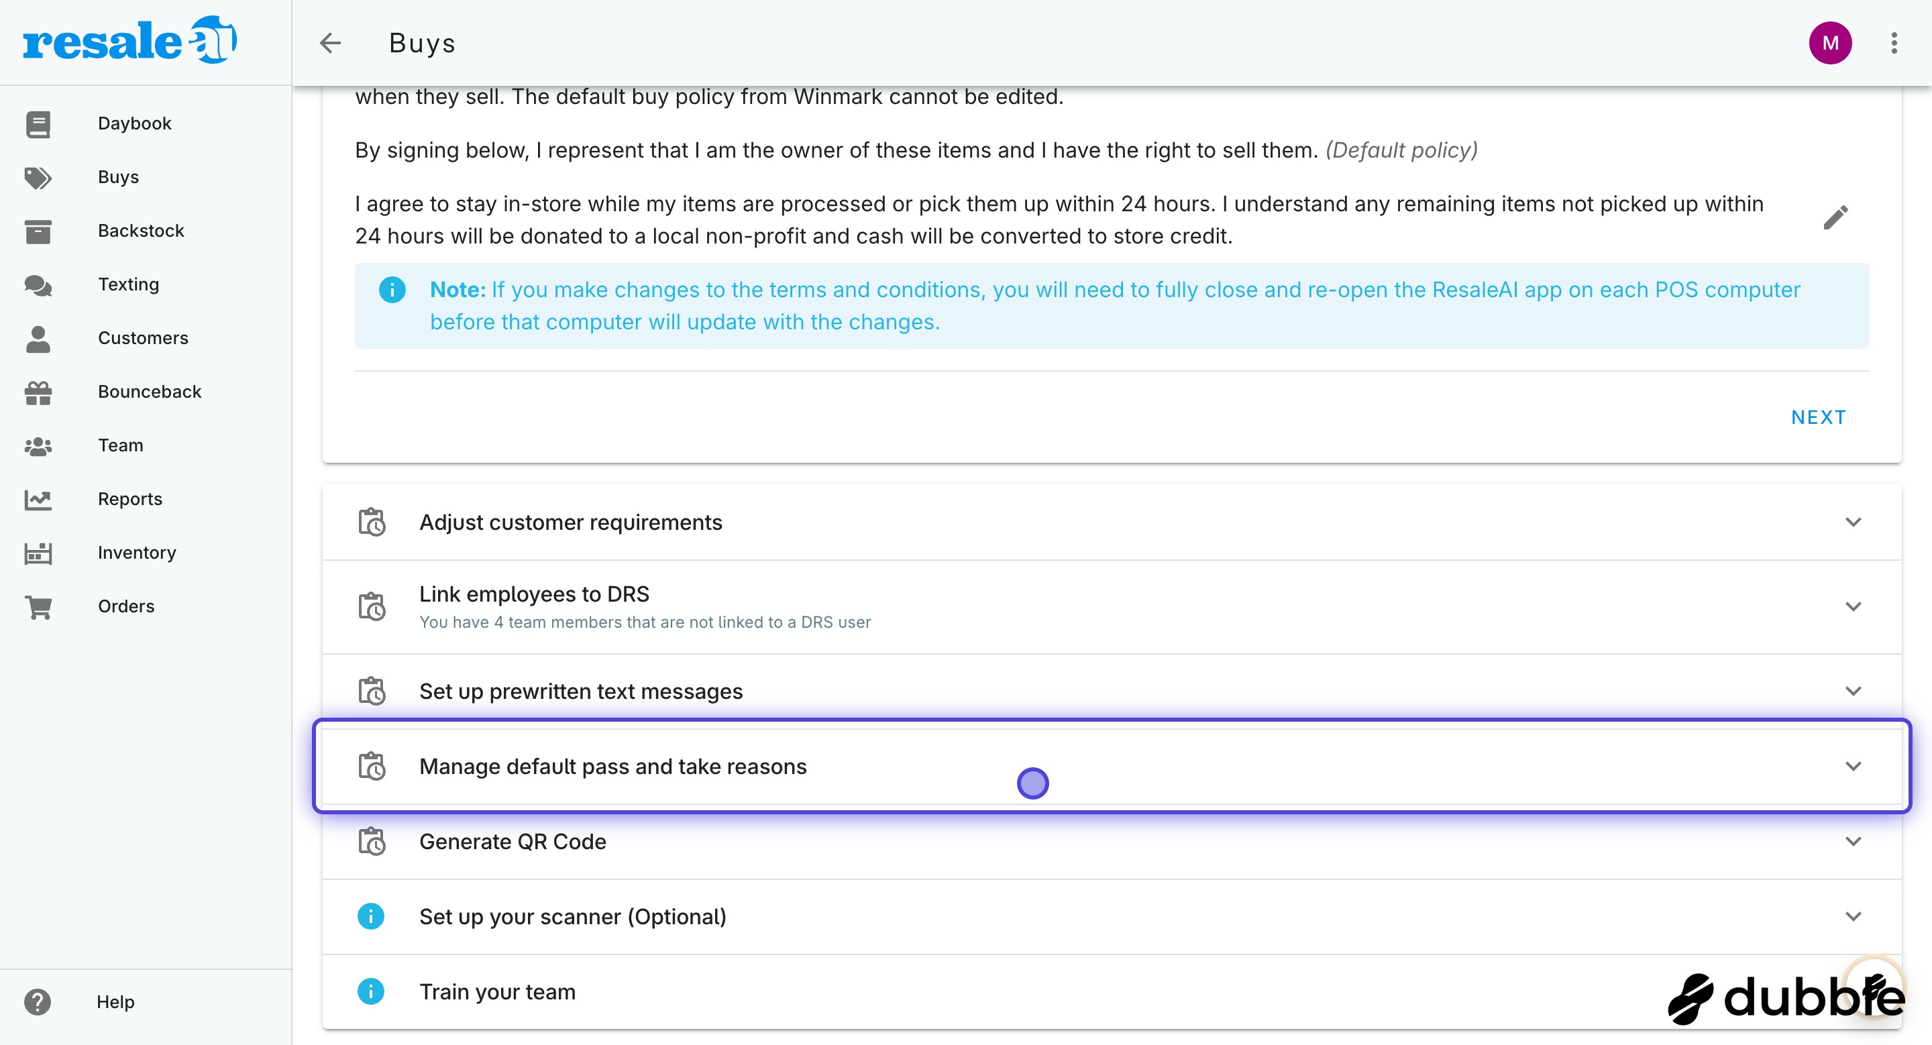The height and width of the screenshot is (1045, 1932).
Task: Click clipboard icon beside Set up prewritten text messages
Action: [371, 691]
